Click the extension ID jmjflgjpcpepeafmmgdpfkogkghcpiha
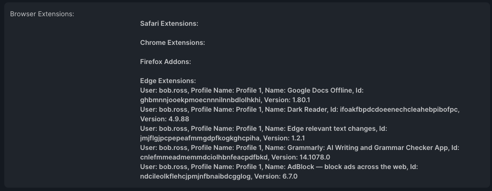The height and width of the screenshot is (191, 492). 200,138
